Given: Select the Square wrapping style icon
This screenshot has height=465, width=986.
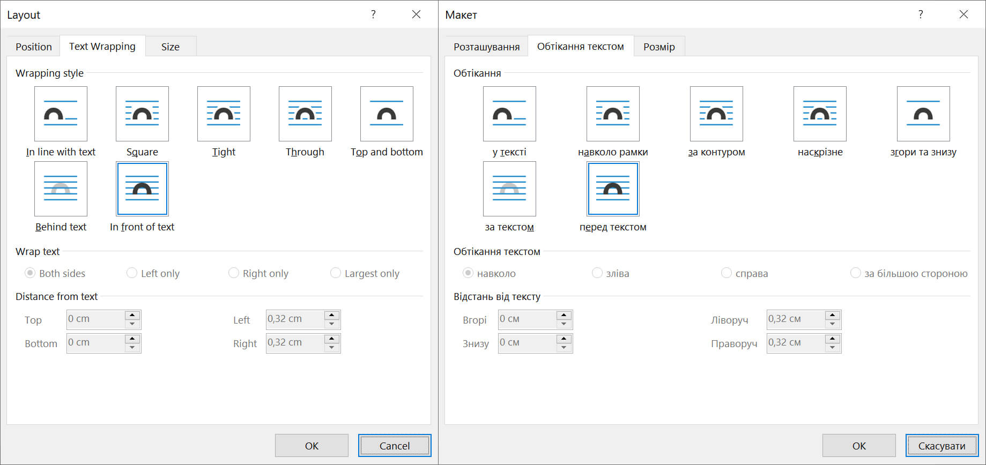Looking at the screenshot, I should [142, 114].
